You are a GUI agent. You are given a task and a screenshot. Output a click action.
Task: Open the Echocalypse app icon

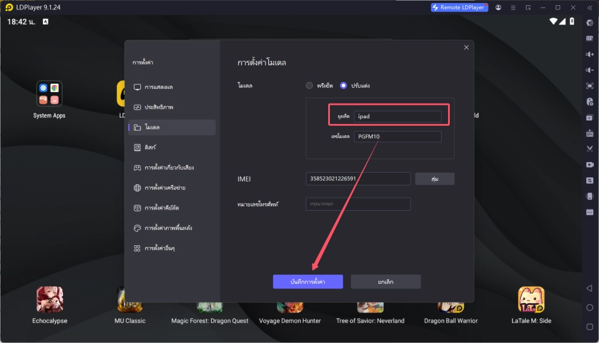point(50,300)
